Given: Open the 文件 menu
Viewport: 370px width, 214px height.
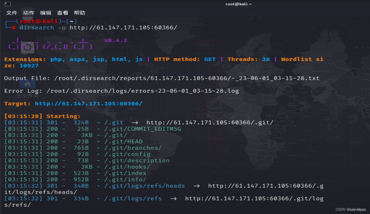Looking at the screenshot, I should [x=12, y=13].
